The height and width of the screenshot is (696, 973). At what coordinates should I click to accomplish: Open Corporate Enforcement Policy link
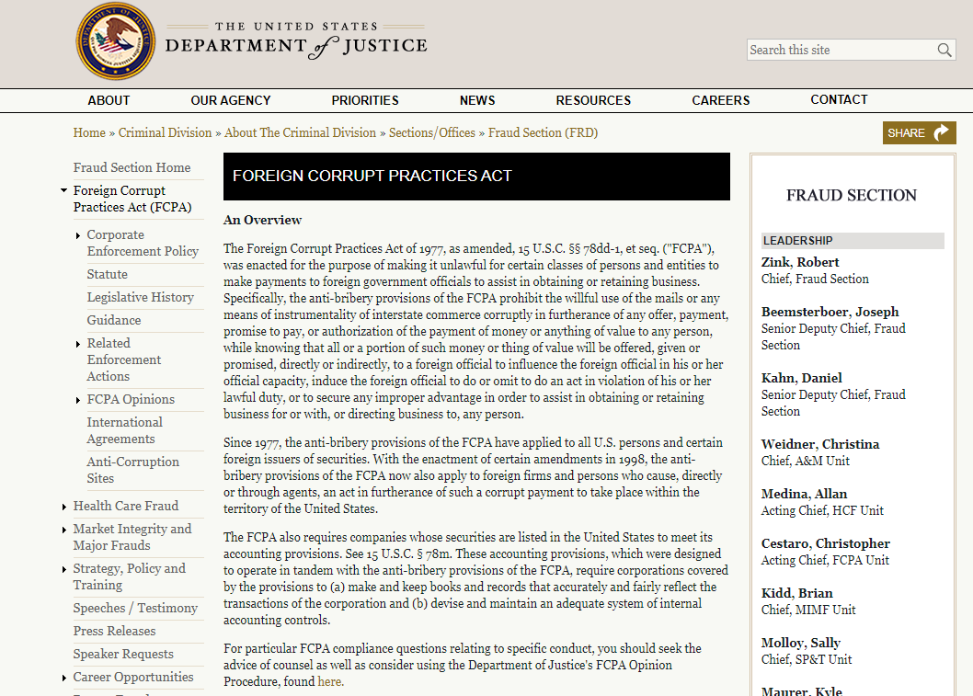click(x=143, y=243)
